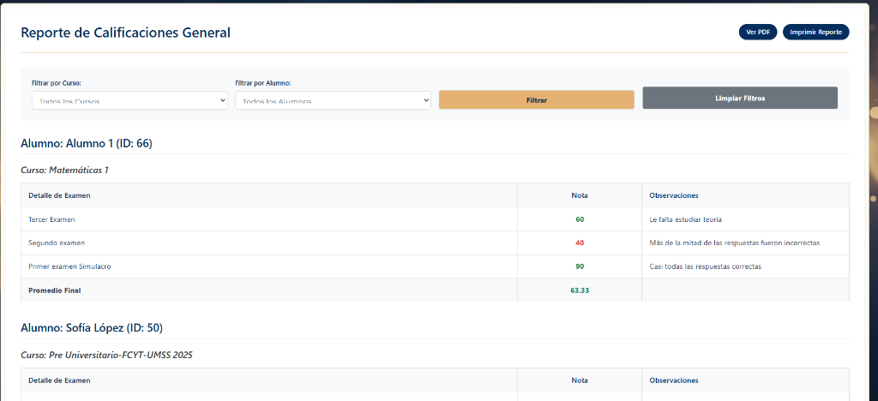The height and width of the screenshot is (401, 878).
Task: Select Curso: Pre Universitario-FCYT-UMSS 2025 subtitle
Action: [x=106, y=355]
